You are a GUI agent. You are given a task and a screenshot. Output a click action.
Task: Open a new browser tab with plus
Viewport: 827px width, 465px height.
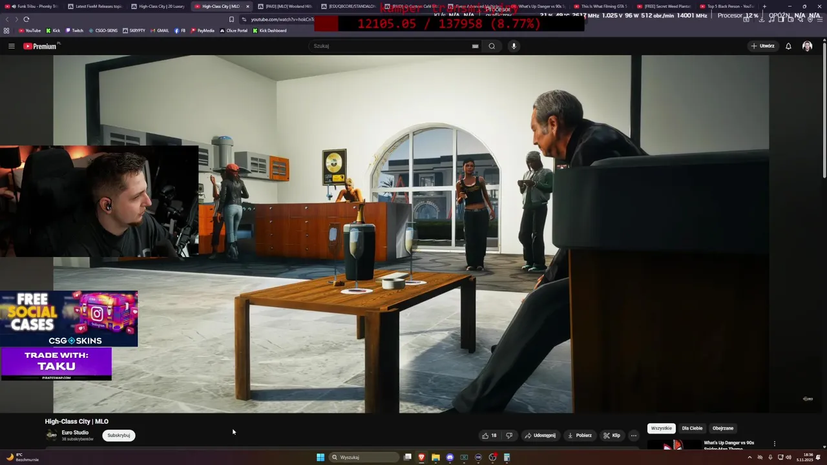pos(764,6)
